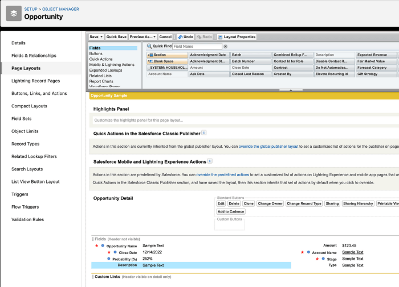Click the info icon beside Classic Publisher heading
Viewport: 399px width, 287px height.
click(204, 133)
